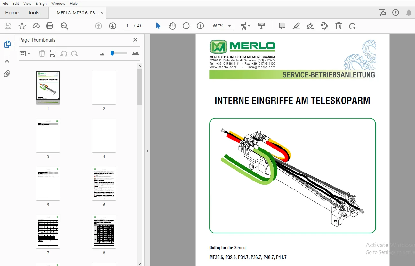Click the info@merlo.com email text

pos(261,67)
